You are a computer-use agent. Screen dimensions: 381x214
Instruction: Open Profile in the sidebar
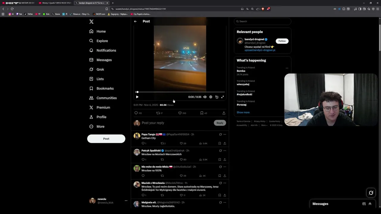pyautogui.click(x=98, y=117)
